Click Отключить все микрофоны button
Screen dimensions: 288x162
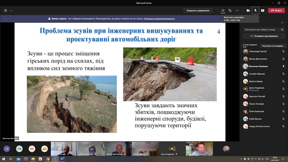pyautogui.click(x=273, y=46)
